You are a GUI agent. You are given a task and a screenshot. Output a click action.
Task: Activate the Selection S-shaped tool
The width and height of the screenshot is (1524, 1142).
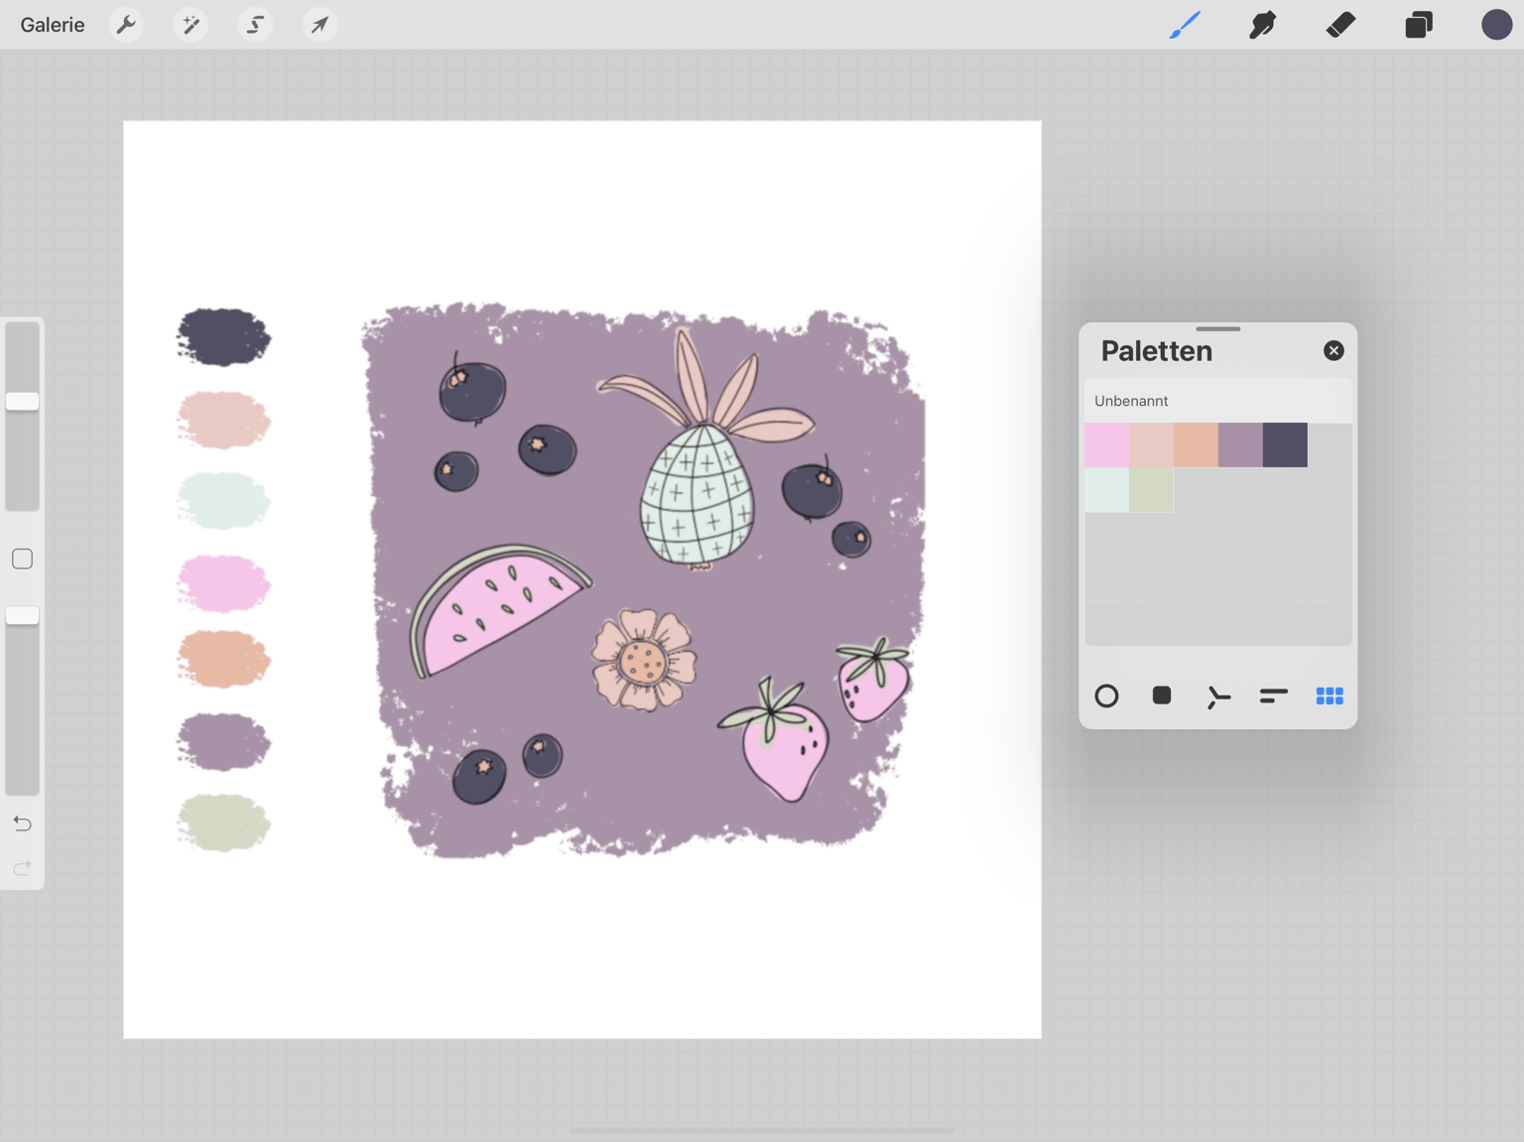click(x=255, y=25)
